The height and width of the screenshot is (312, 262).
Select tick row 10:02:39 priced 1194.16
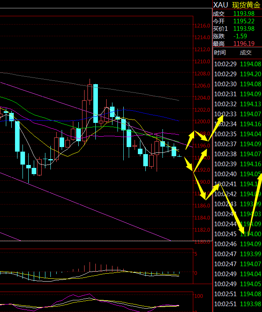pyautogui.click(x=237, y=164)
